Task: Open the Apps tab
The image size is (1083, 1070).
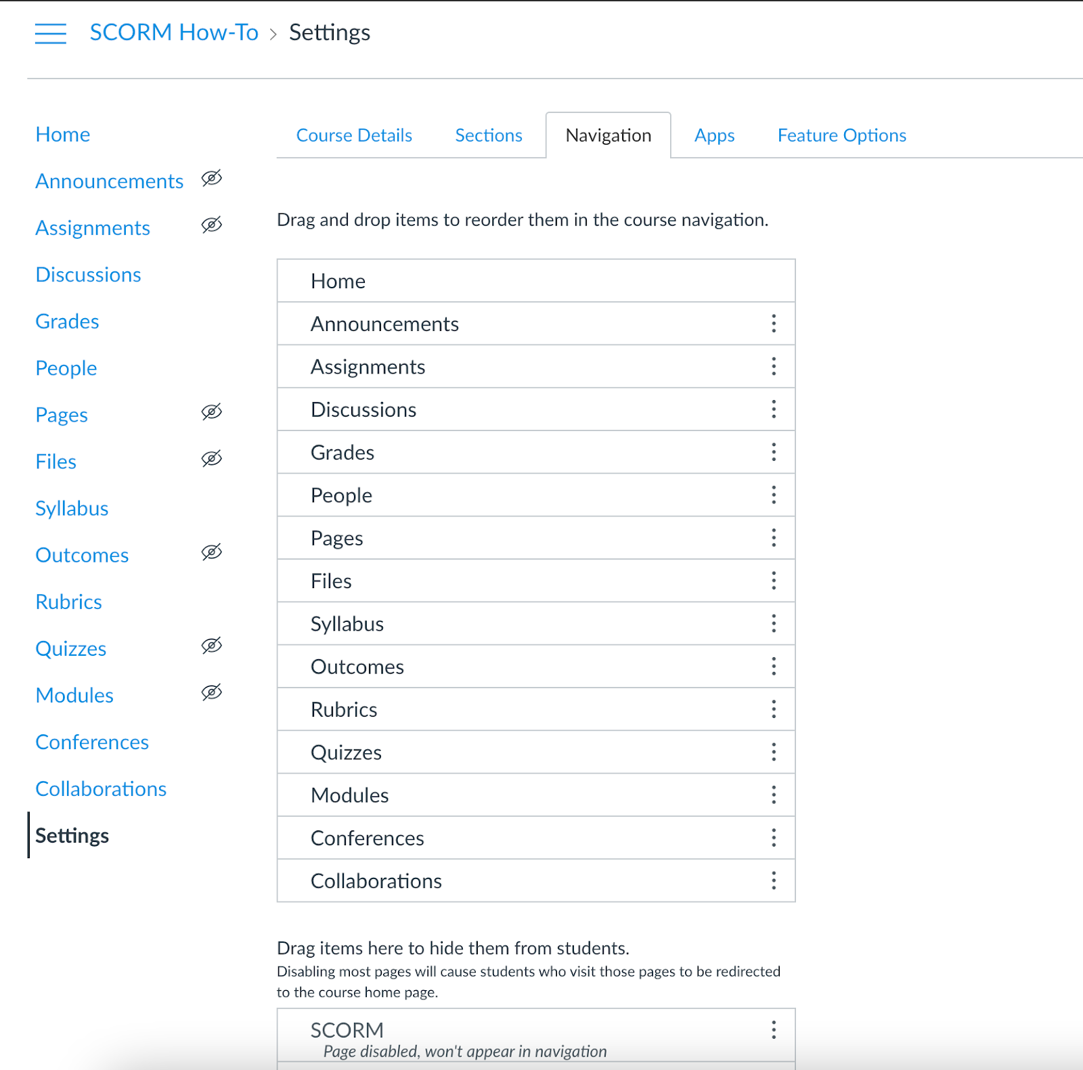Action: point(714,135)
